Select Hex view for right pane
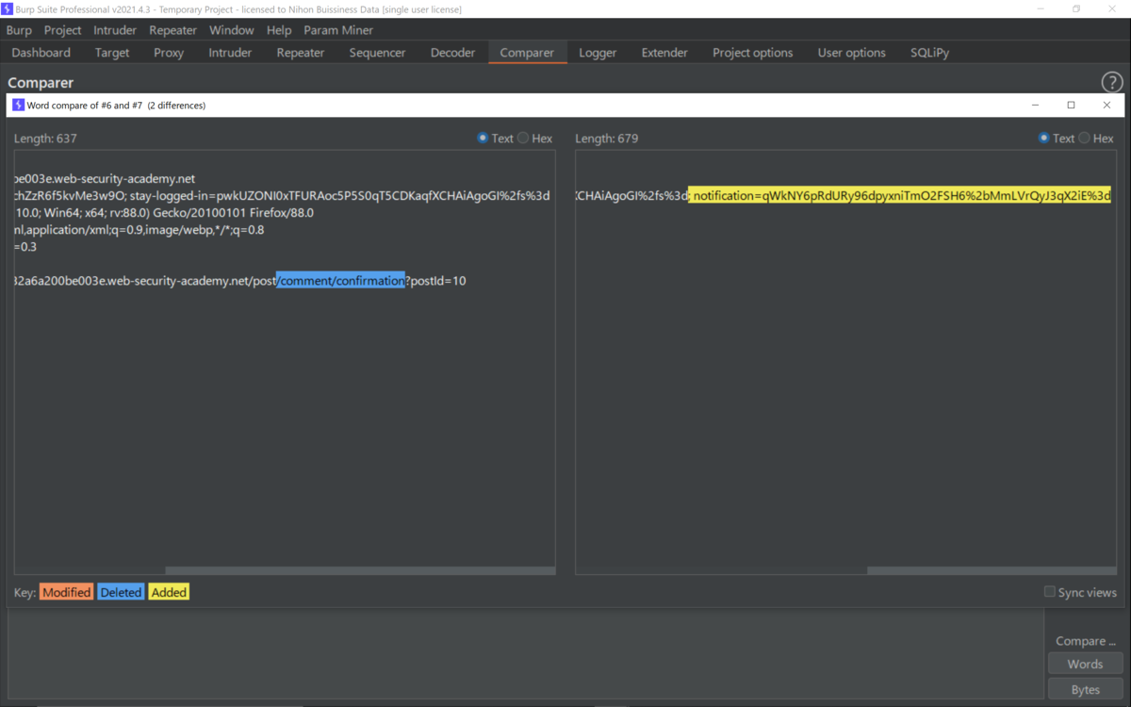The image size is (1131, 707). (x=1095, y=138)
